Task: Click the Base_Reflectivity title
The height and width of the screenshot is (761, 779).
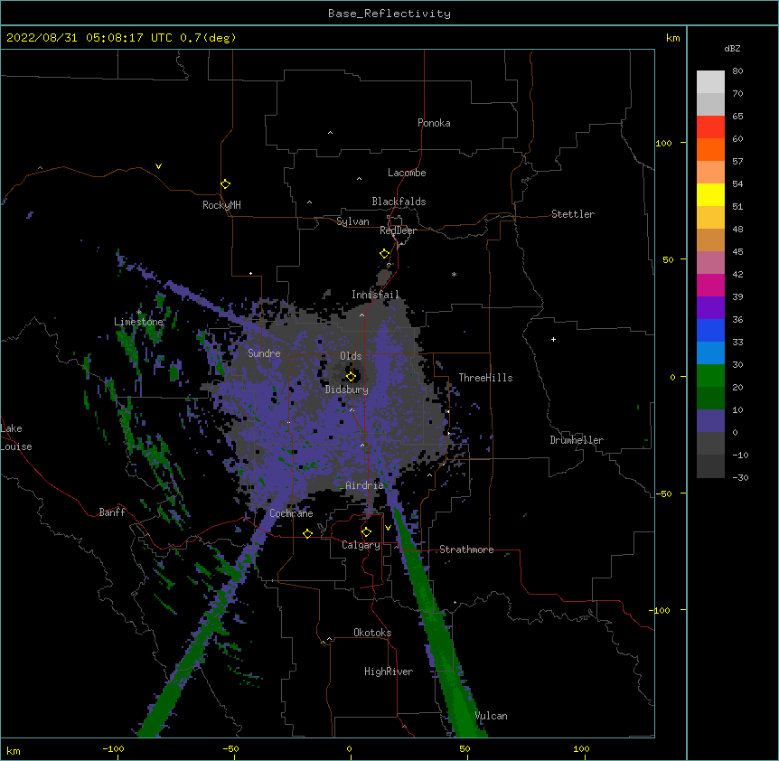Action: coord(389,14)
